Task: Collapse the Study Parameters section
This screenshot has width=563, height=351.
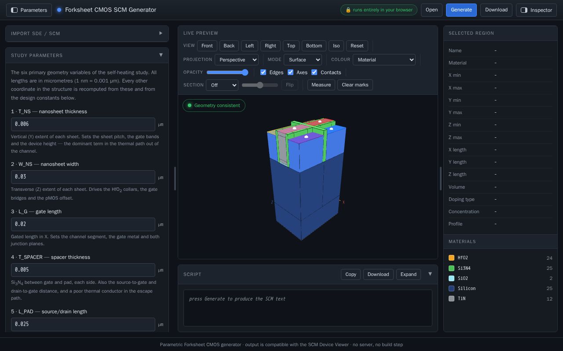Action: tap(87, 55)
